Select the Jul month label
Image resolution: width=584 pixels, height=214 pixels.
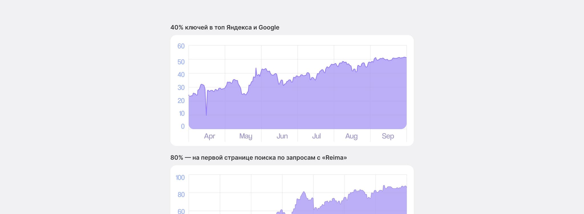316,136
